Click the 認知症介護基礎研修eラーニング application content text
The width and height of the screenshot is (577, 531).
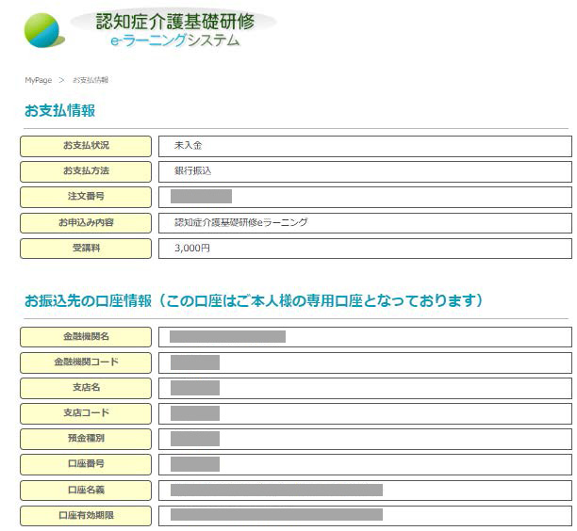point(241,223)
